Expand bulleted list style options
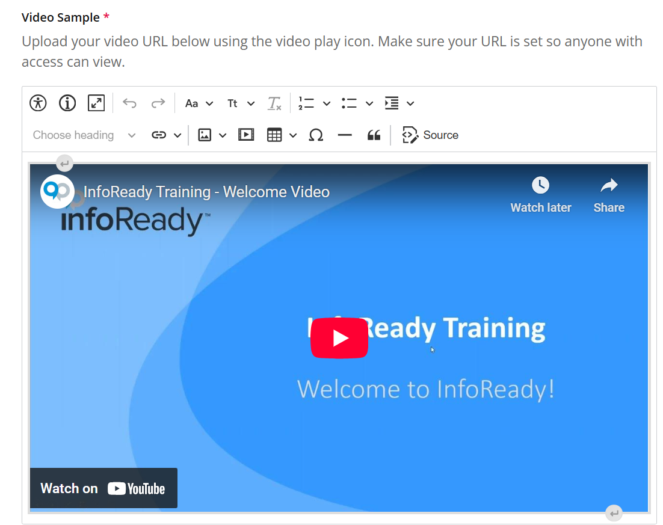The height and width of the screenshot is (525, 663). tap(369, 103)
